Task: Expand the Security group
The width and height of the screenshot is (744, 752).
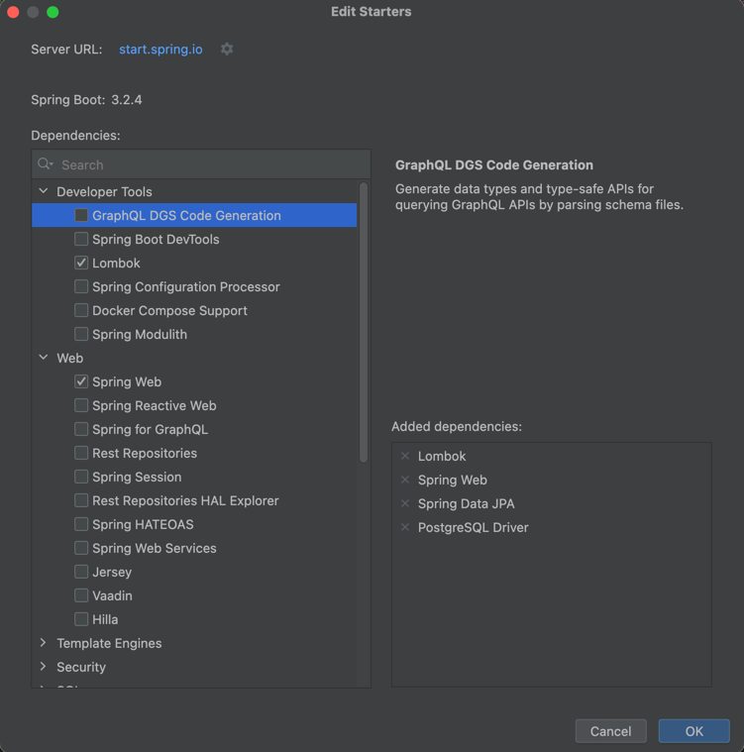Action: coord(44,666)
